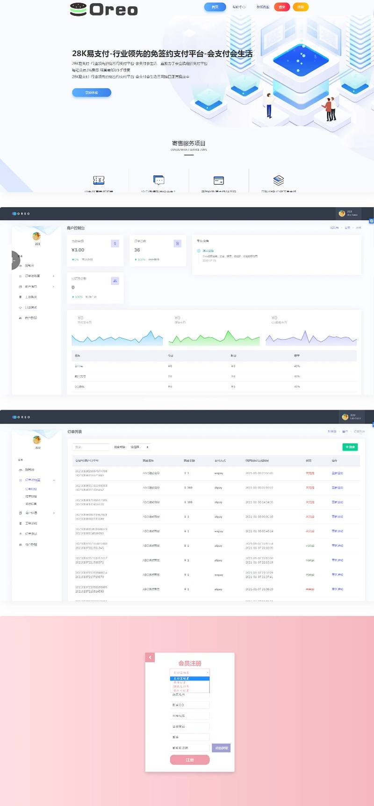Click the red 登录 login button
Image resolution: width=374 pixels, height=806 pixels.
[x=282, y=7]
